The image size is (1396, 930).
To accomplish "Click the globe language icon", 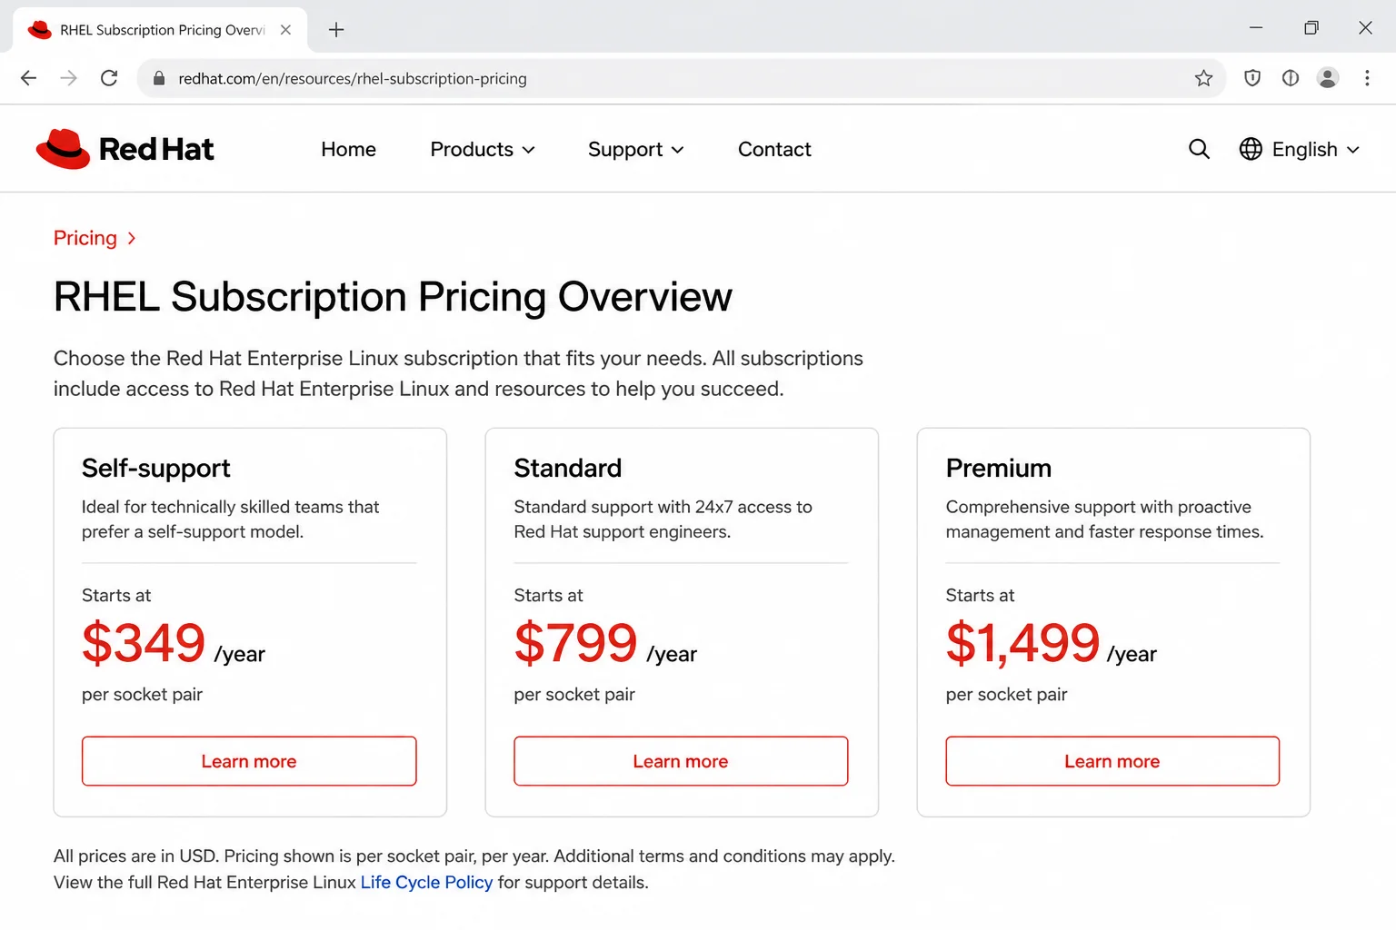I will pyautogui.click(x=1251, y=149).
